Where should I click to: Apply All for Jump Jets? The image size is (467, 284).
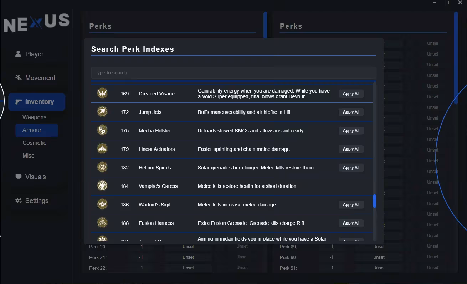351,112
